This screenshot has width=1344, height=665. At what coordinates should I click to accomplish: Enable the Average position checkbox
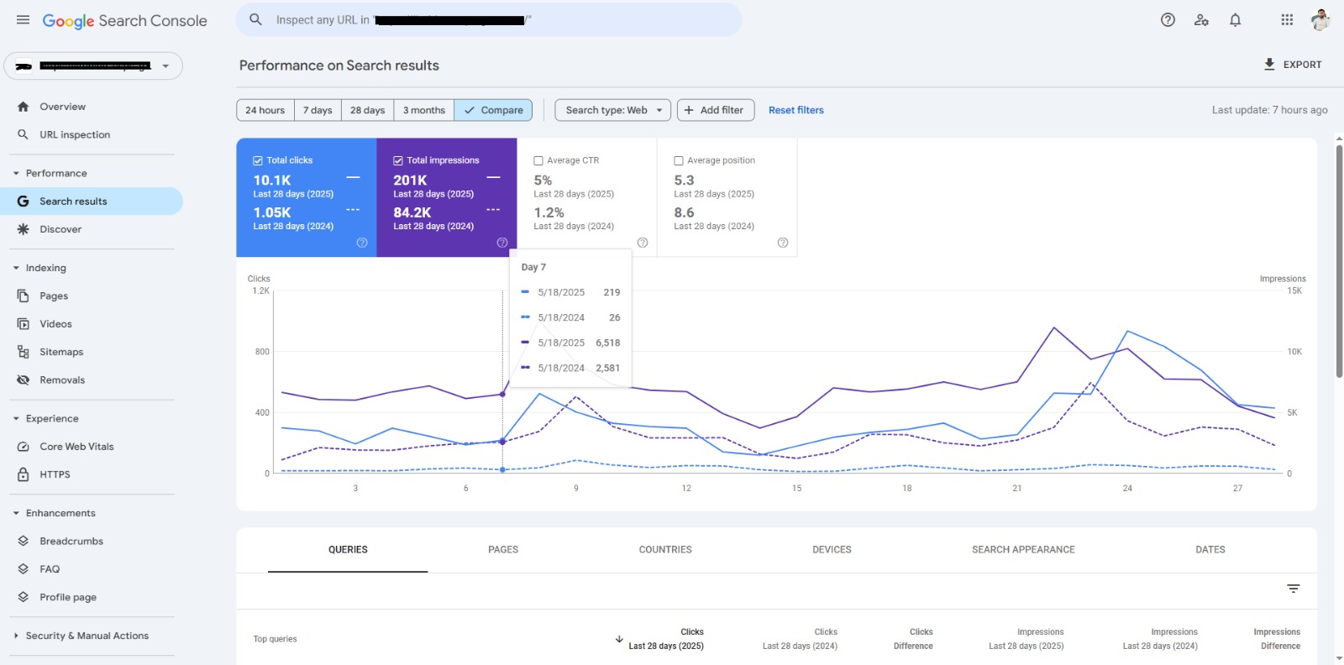(679, 160)
